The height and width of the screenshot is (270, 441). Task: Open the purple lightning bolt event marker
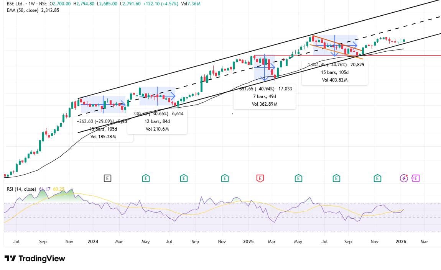pos(404,178)
